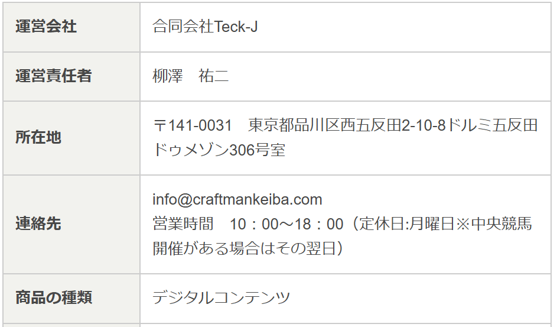Click the 運営会社 header cell
This screenshot has height=327, width=557.
click(x=71, y=27)
